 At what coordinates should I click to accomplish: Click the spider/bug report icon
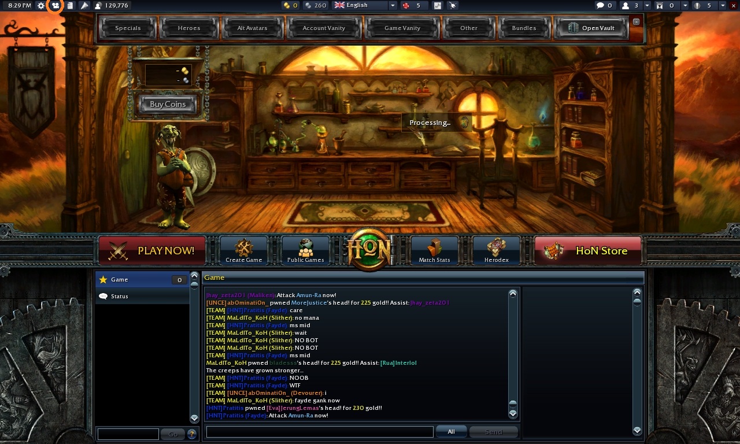pyautogui.click(x=453, y=5)
